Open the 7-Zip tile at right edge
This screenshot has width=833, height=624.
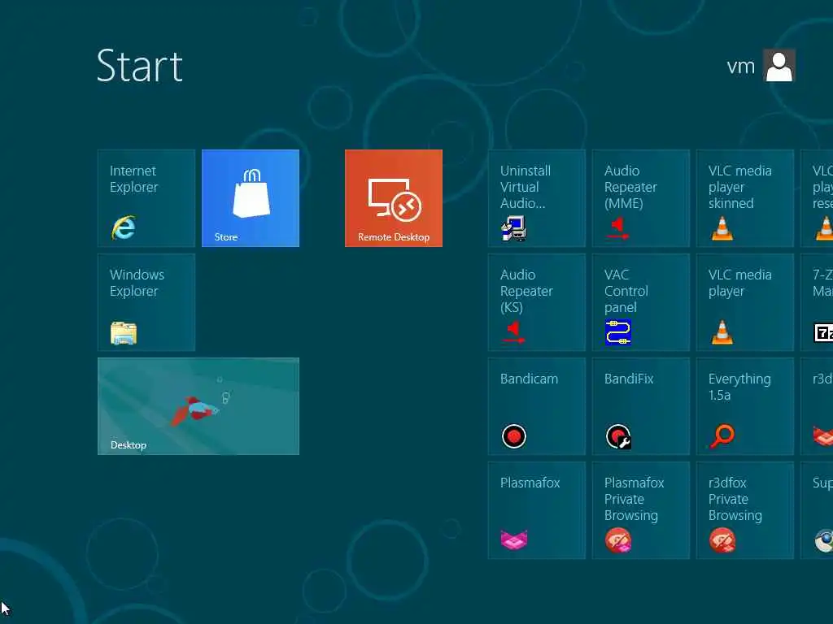point(817,302)
